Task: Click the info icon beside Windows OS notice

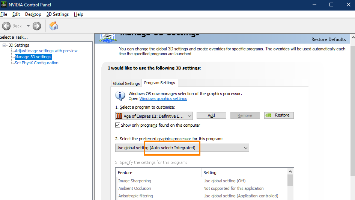Action: click(120, 96)
